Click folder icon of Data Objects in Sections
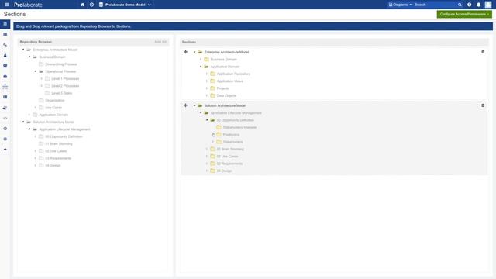The image size is (496, 279). coord(212,95)
